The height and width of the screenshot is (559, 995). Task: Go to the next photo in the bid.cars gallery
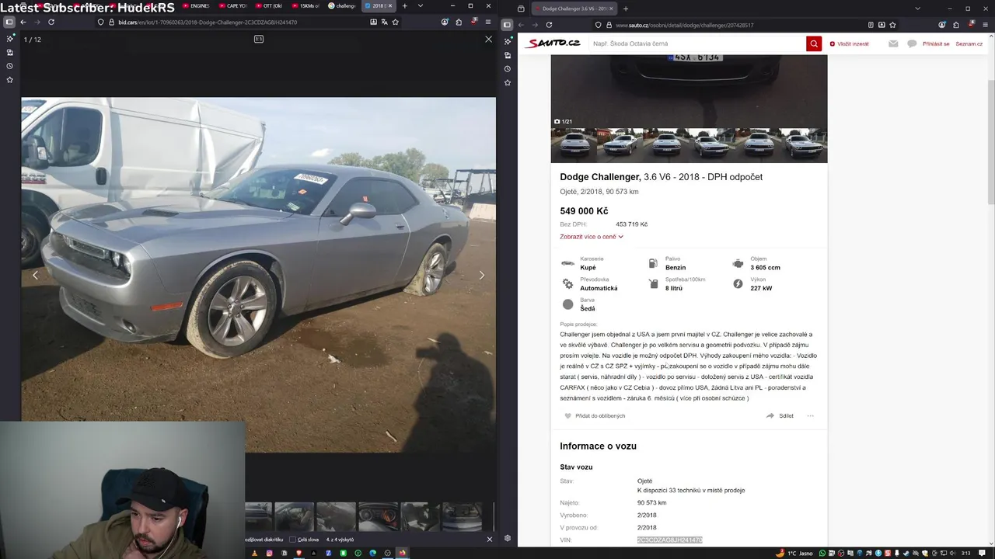point(482,275)
